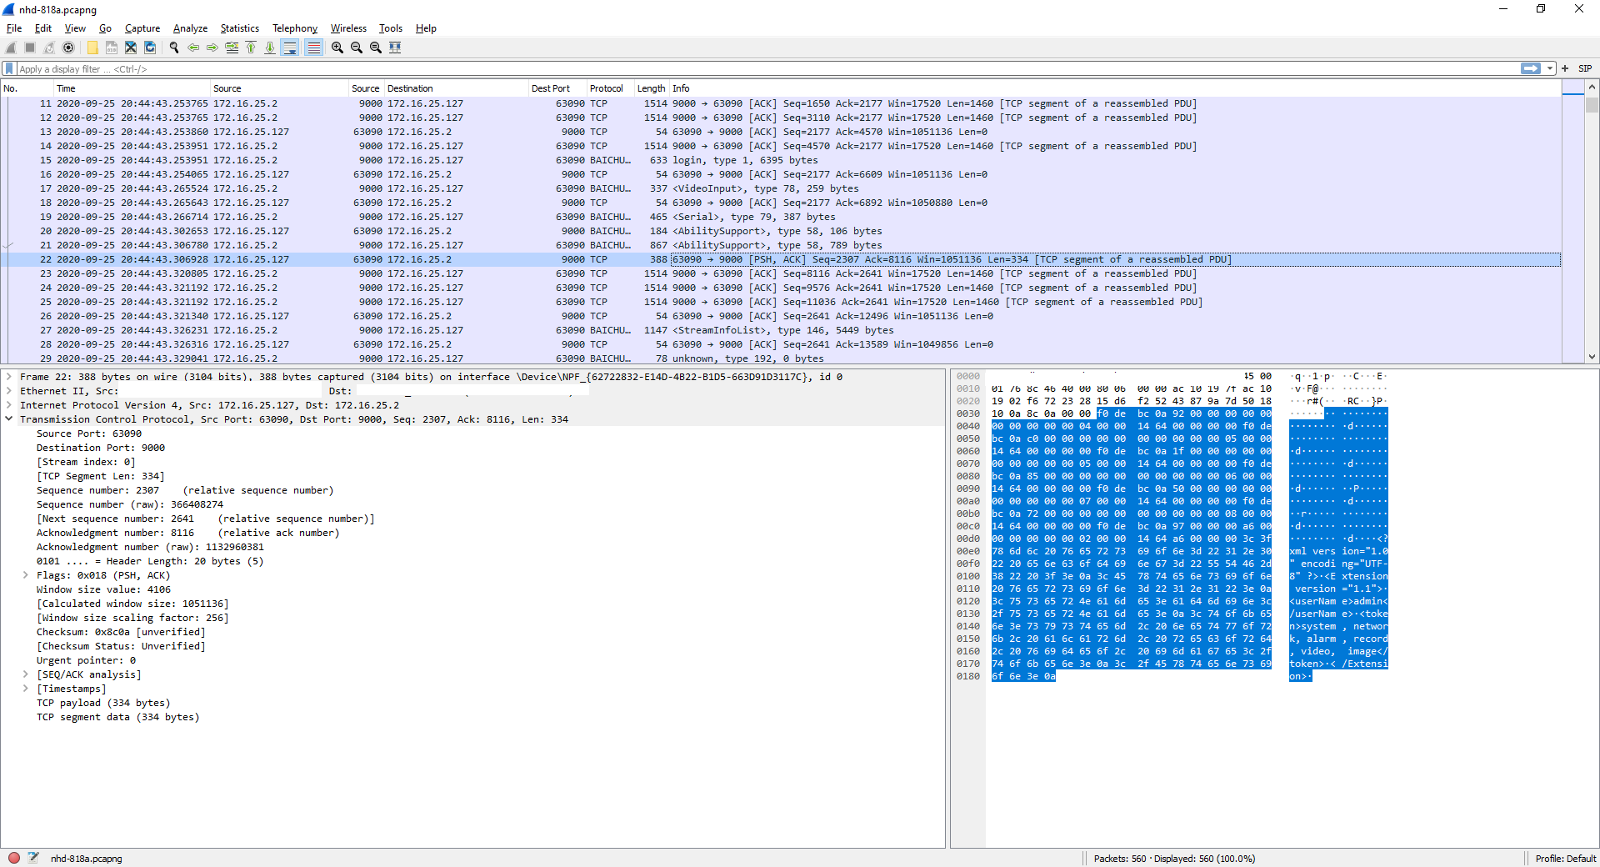Toggle packet colorization rules button
This screenshot has width=1600, height=867.
point(313,48)
